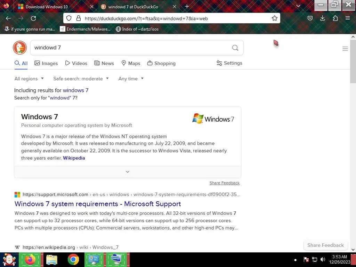
Task: Launch Google Chrome from the taskbar
Action: point(73,260)
